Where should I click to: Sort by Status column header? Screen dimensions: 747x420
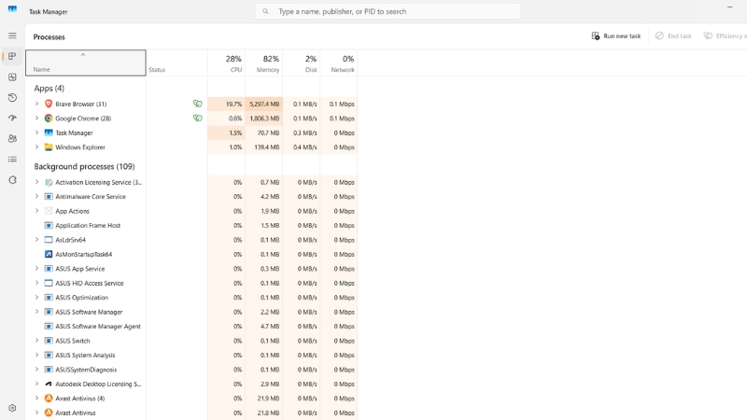(176, 63)
